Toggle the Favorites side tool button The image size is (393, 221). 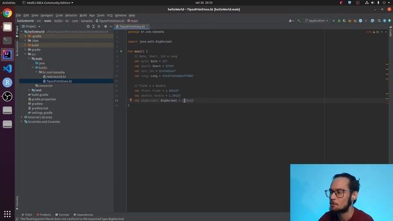click(17, 203)
